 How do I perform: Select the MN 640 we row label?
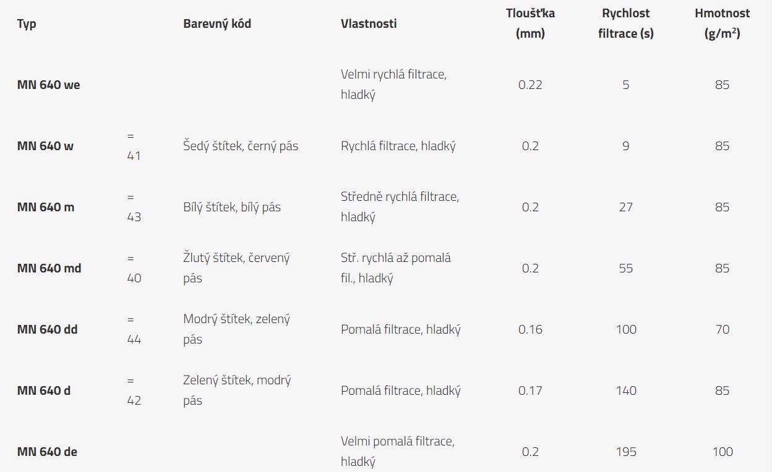tap(49, 85)
